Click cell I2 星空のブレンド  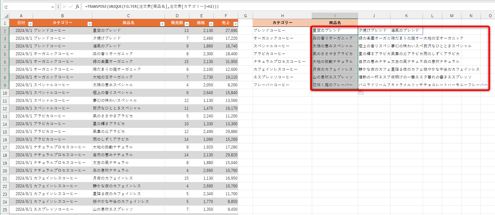point(335,31)
